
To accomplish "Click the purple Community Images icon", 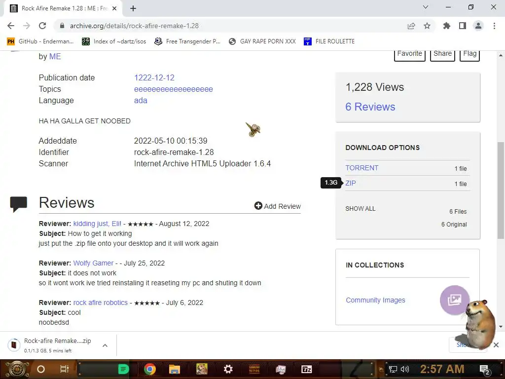I will coord(454,300).
